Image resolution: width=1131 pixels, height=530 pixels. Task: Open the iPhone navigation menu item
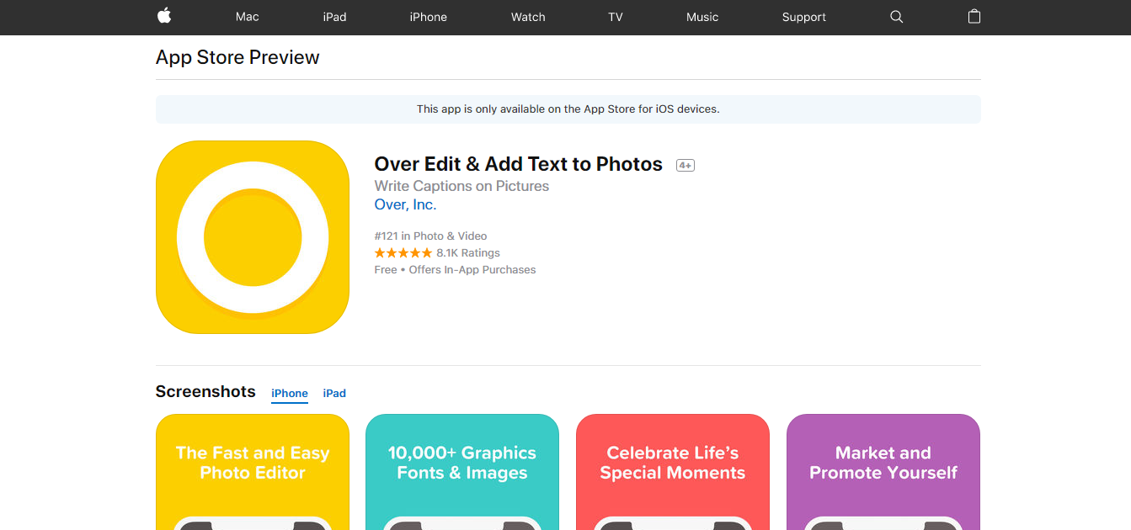(429, 17)
